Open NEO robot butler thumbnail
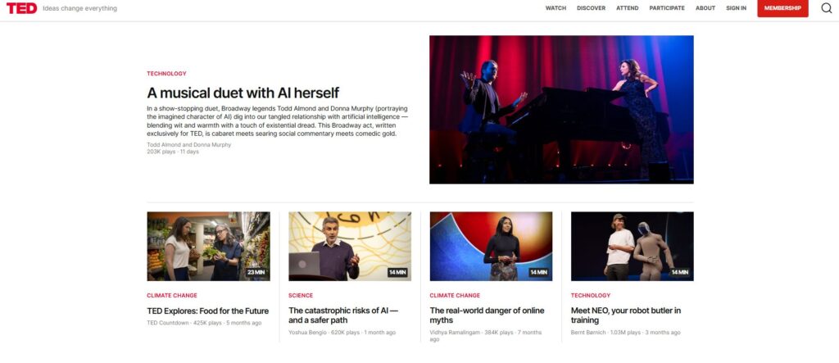 point(632,247)
